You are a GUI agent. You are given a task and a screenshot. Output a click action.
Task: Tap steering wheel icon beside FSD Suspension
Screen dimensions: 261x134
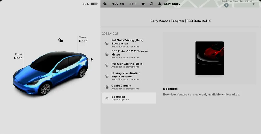[107, 43]
